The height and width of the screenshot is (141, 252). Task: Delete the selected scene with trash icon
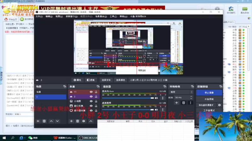tap(44, 121)
